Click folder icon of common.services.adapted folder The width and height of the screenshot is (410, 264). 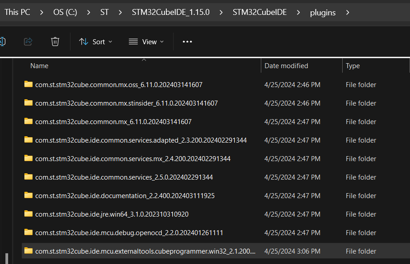(x=28, y=140)
